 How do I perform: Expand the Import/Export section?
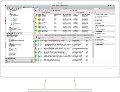tap(114, 44)
